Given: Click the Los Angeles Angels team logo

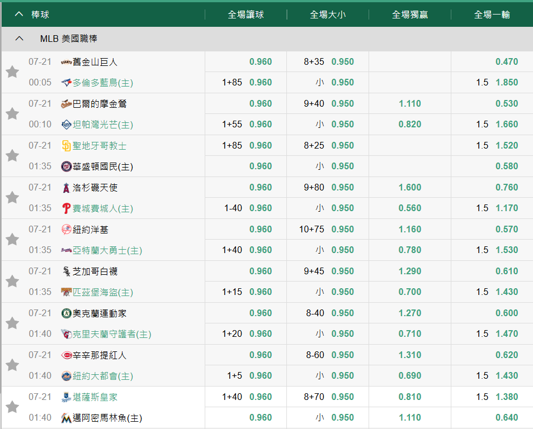Looking at the screenshot, I should pyautogui.click(x=67, y=187).
